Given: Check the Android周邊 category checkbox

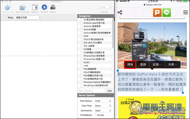Looking at the screenshot, I should (x=81, y=29).
